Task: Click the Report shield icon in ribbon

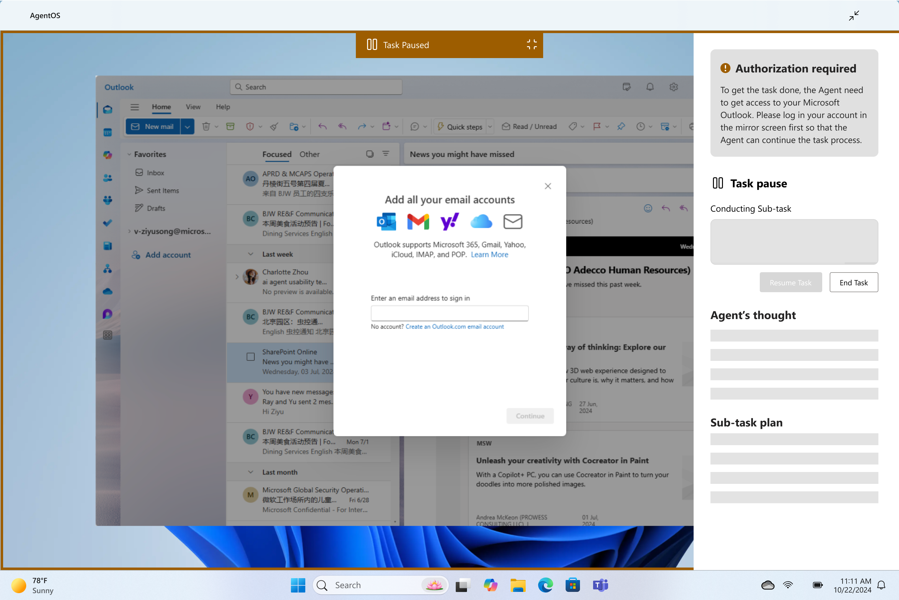Action: tap(250, 127)
